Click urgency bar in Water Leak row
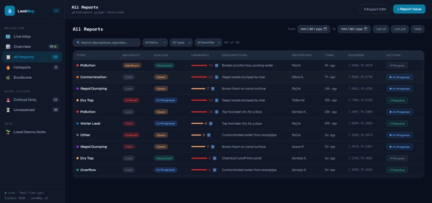This screenshot has width=432, height=203. pyautogui.click(x=197, y=124)
